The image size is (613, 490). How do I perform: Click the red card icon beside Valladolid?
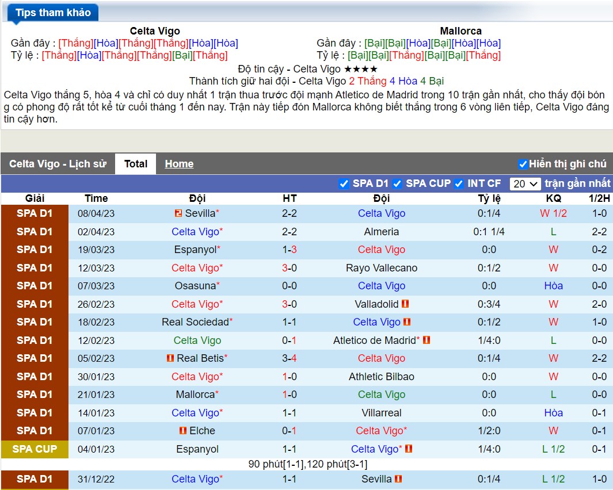click(x=405, y=304)
